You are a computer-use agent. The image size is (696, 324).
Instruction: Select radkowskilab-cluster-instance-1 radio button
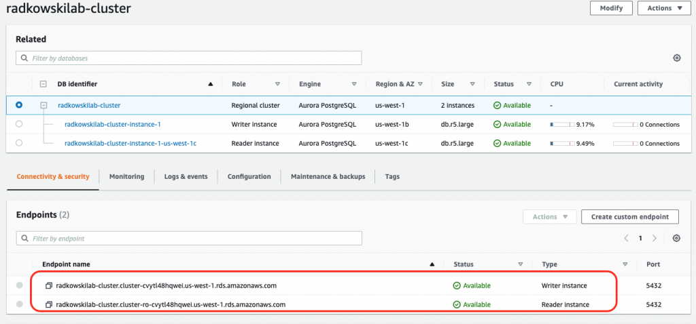pyautogui.click(x=19, y=124)
